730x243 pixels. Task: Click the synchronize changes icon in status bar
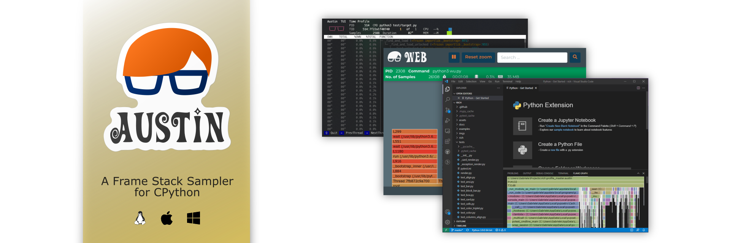point(468,230)
